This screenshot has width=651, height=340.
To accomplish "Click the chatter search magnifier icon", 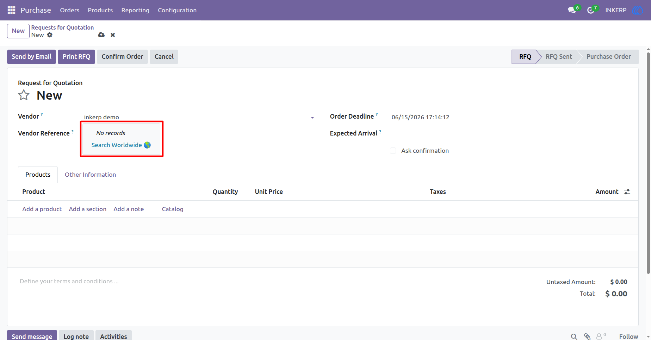I will [x=574, y=337].
